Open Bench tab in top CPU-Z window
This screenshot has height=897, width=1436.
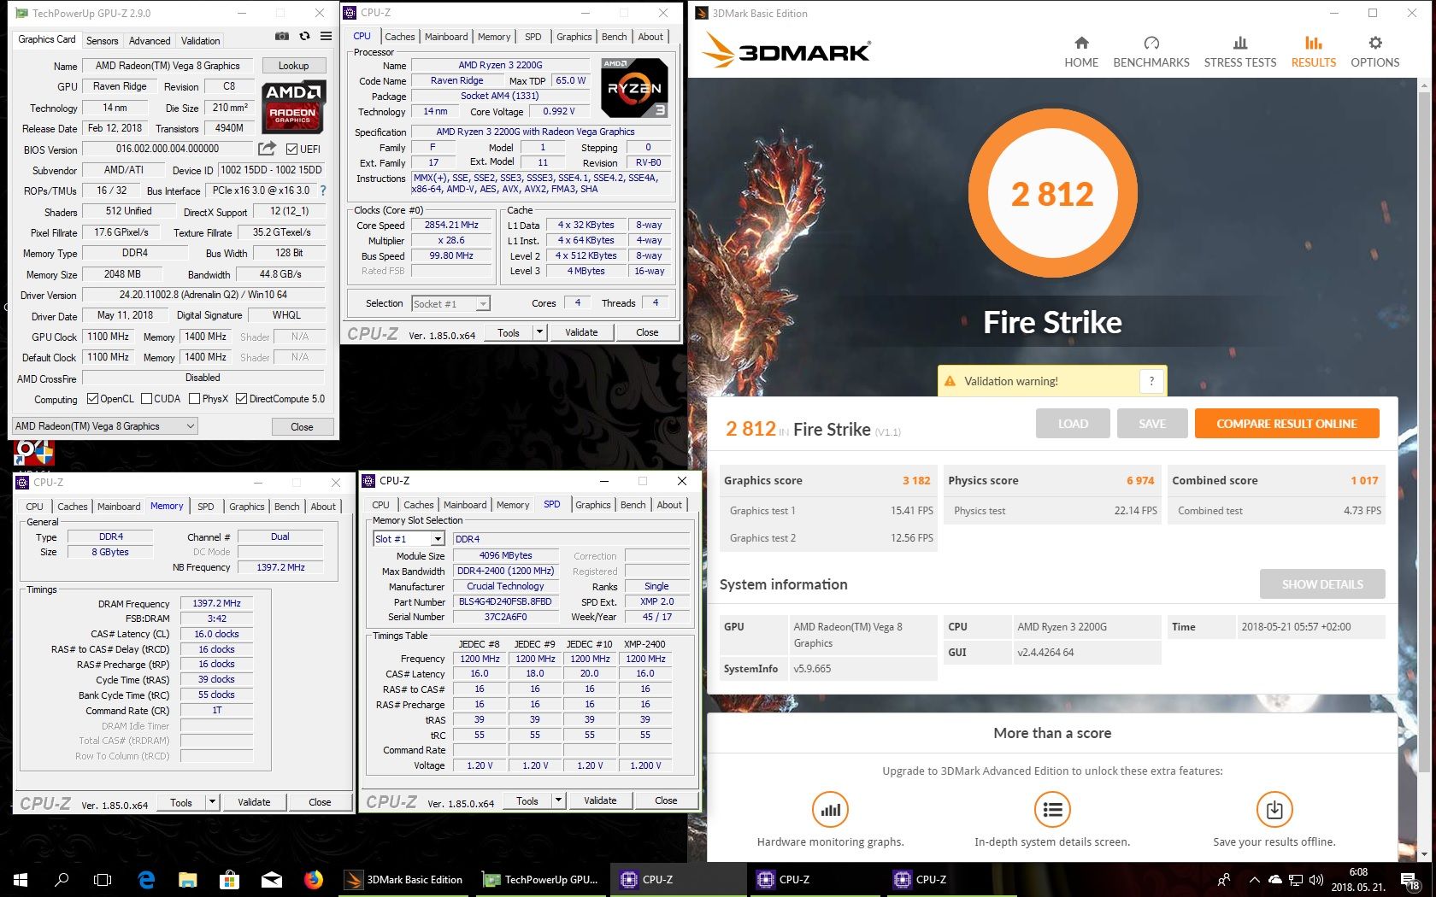[x=615, y=37]
